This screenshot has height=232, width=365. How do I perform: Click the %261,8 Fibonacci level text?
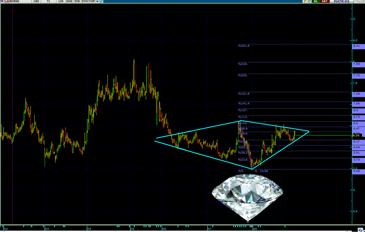(244, 46)
